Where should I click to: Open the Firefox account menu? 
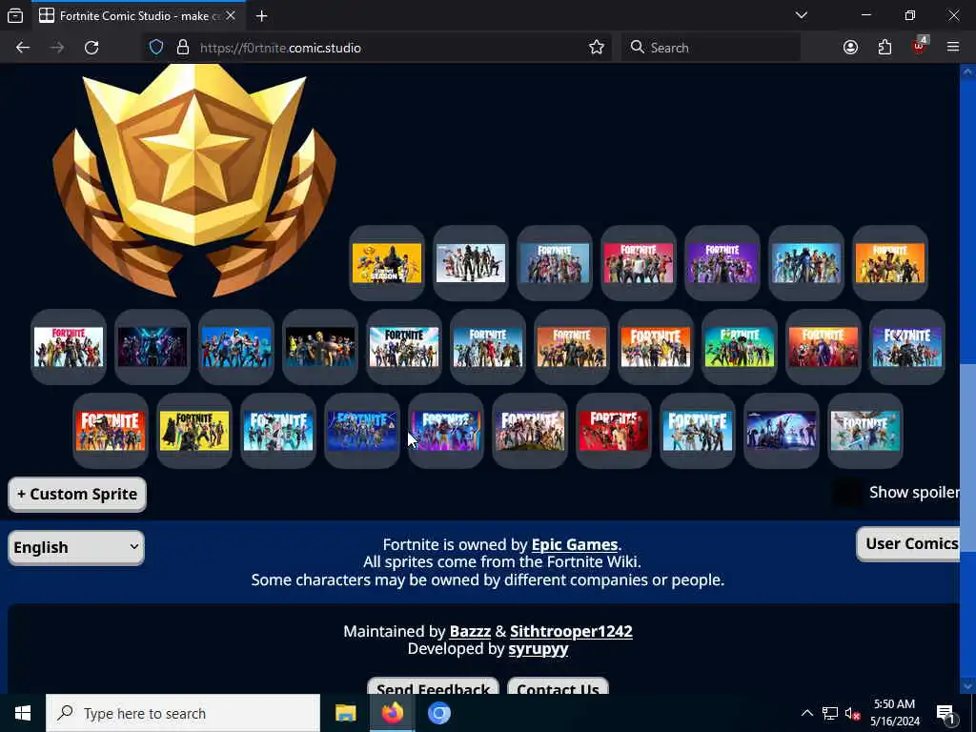[x=850, y=48]
